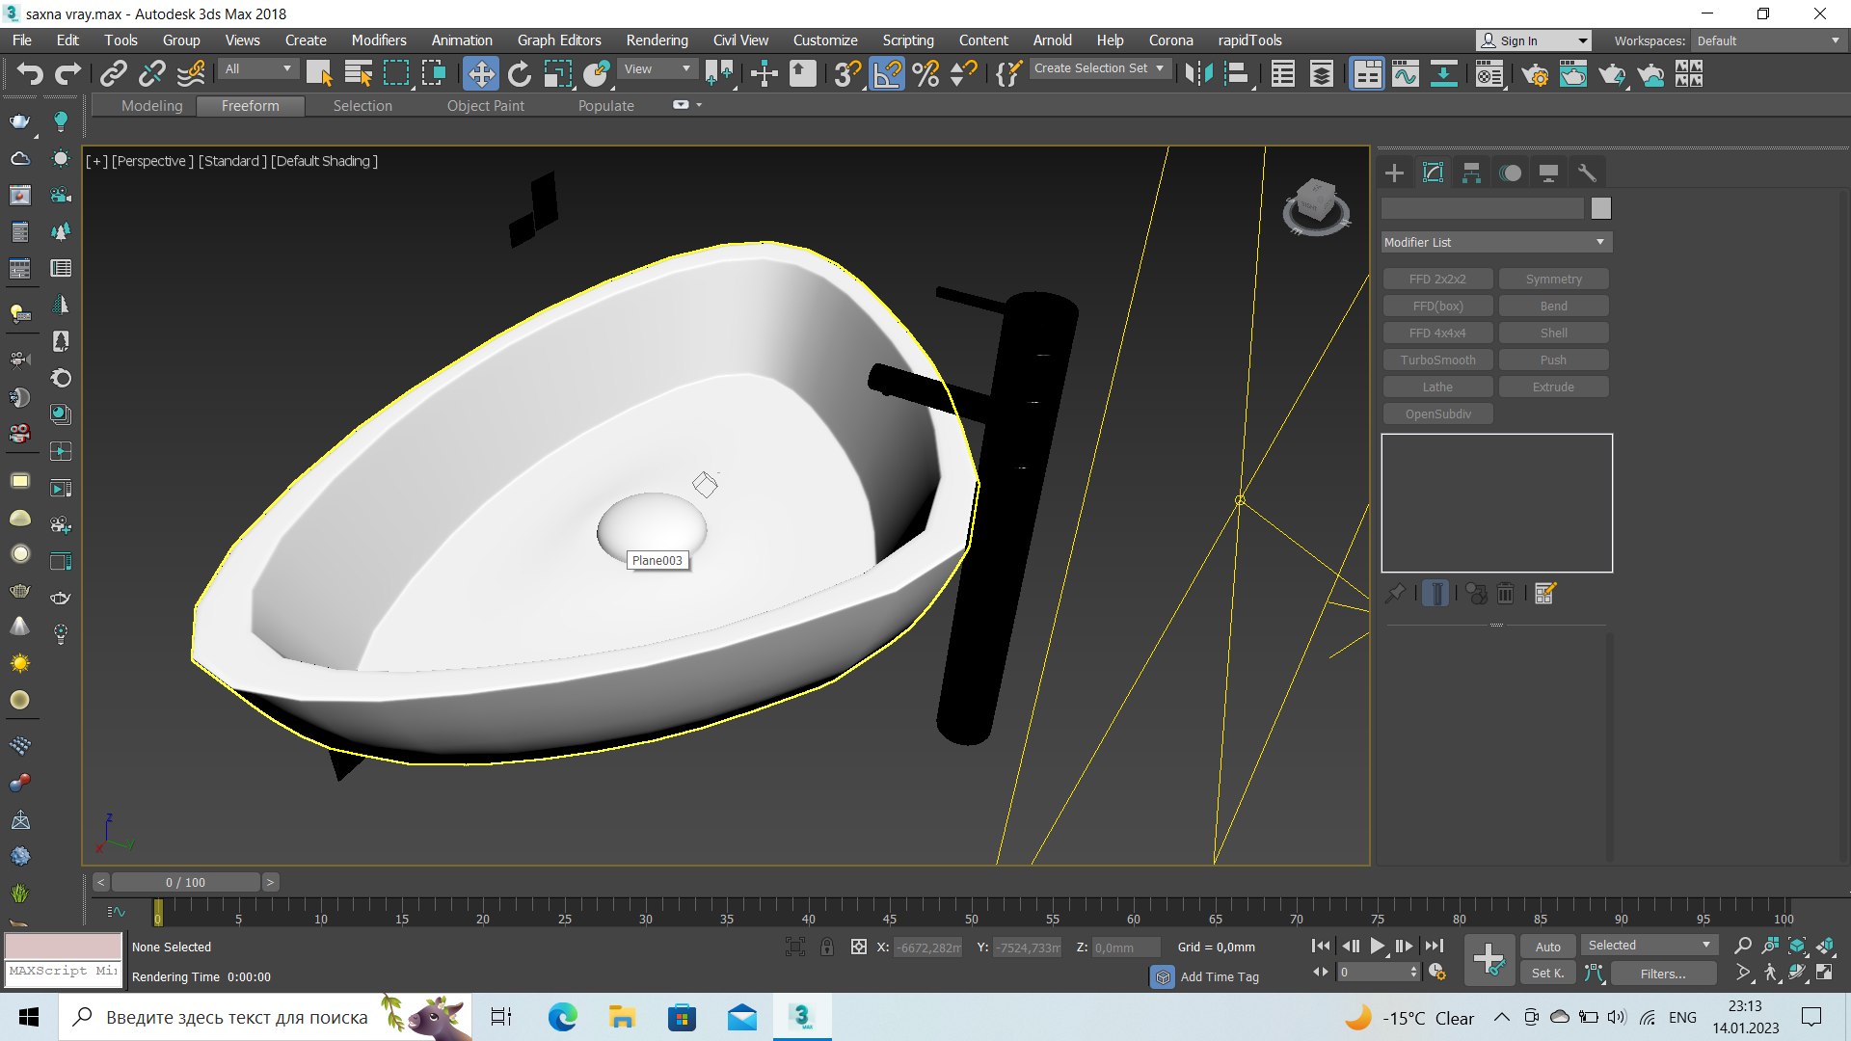This screenshot has width=1851, height=1041.
Task: Open the Curve Editor icon
Action: point(1405,73)
